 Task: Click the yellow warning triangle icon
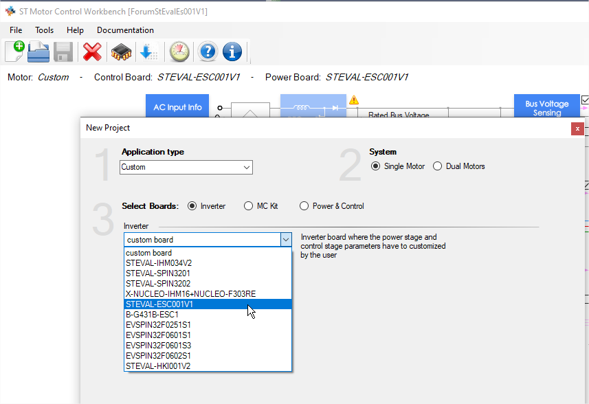tap(354, 100)
